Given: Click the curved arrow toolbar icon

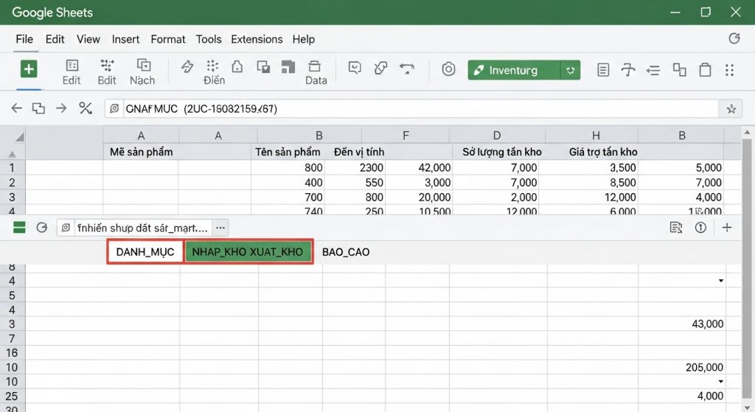Looking at the screenshot, I should 407,69.
